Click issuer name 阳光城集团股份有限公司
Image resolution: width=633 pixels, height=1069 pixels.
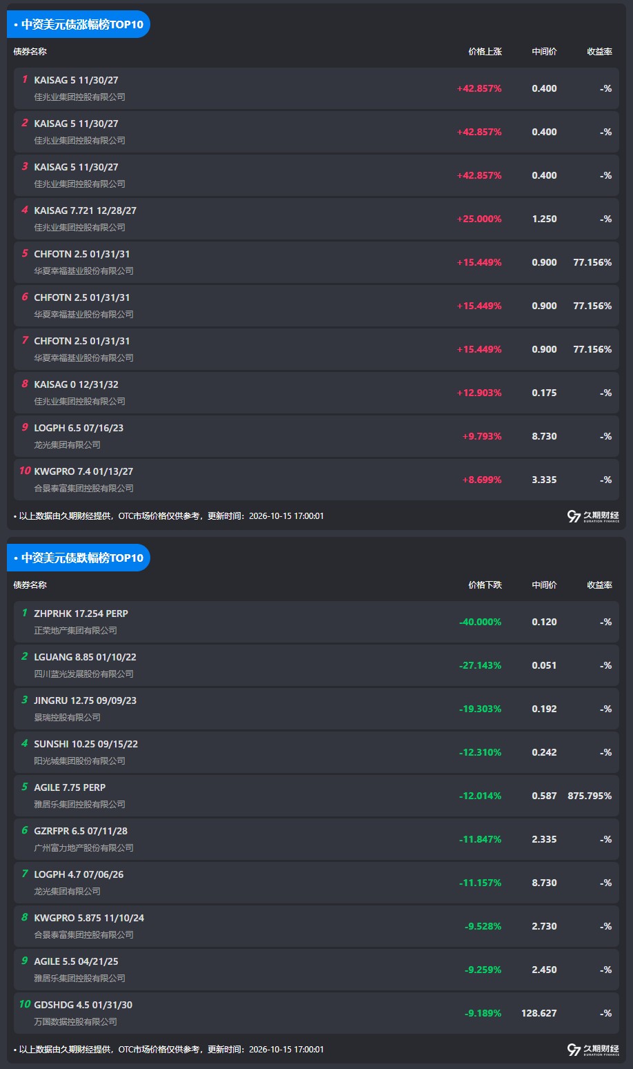click(x=80, y=761)
